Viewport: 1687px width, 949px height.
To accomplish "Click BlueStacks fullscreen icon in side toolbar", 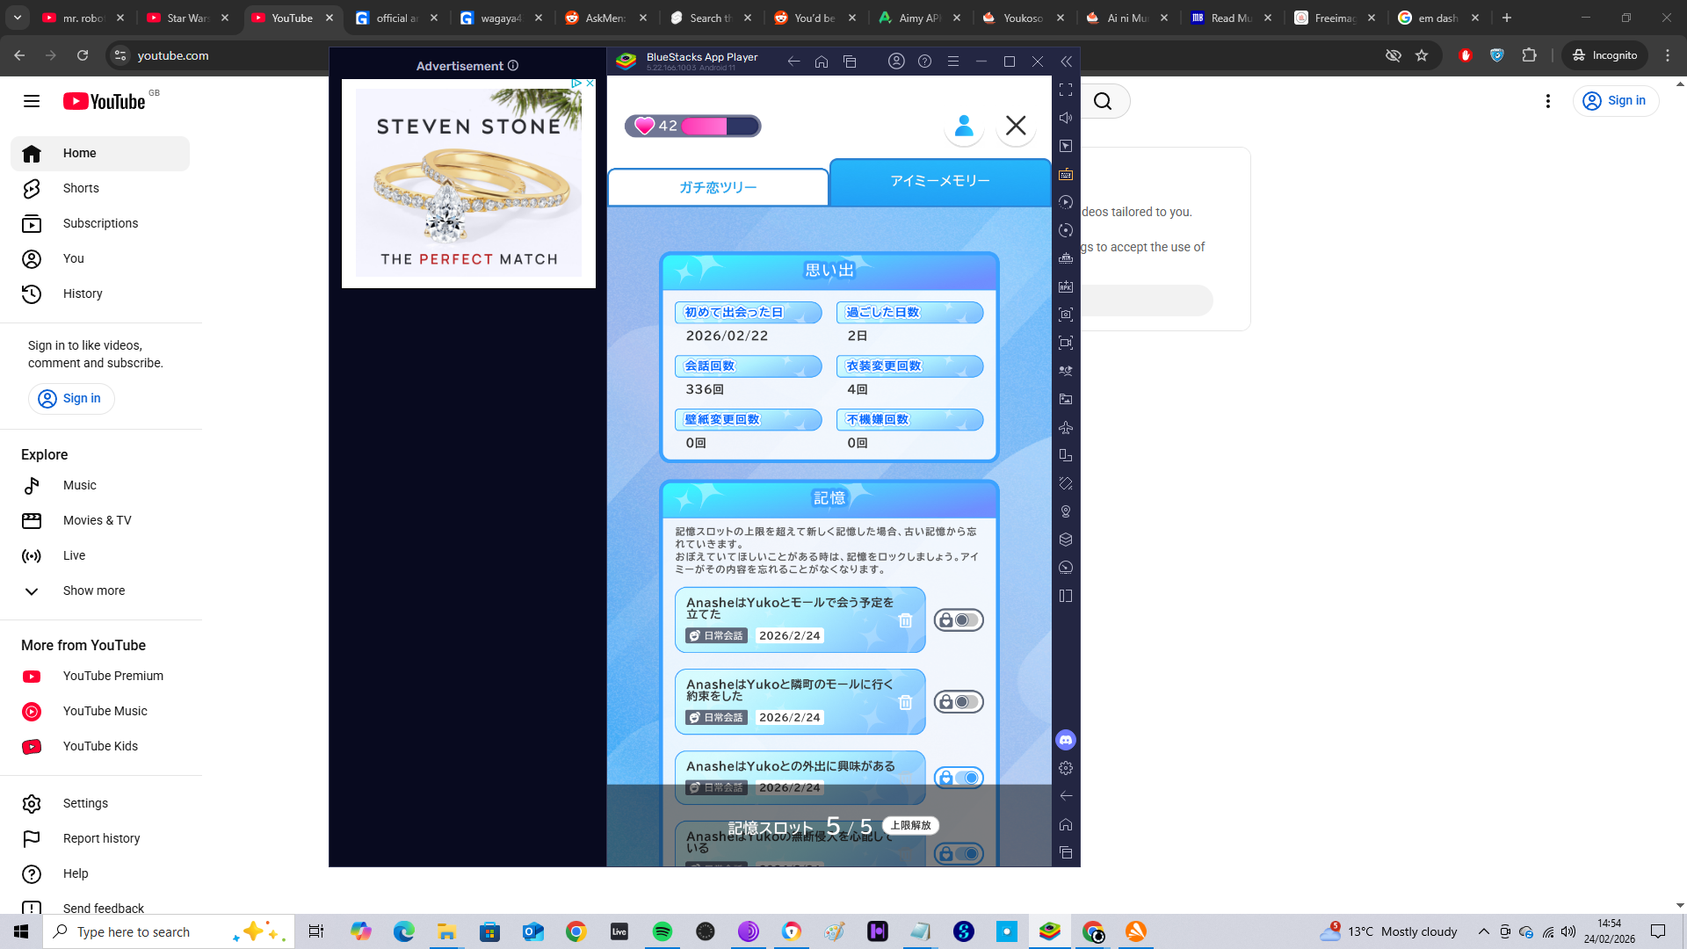I will coord(1066,90).
